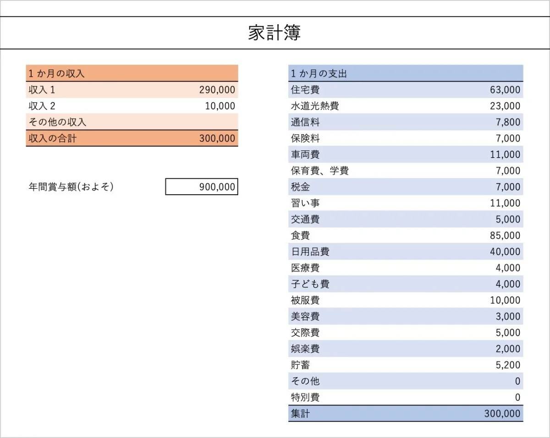Click the 4,000 value beside 子ども費
Viewport: 550px width, 438px height.
pyautogui.click(x=508, y=284)
